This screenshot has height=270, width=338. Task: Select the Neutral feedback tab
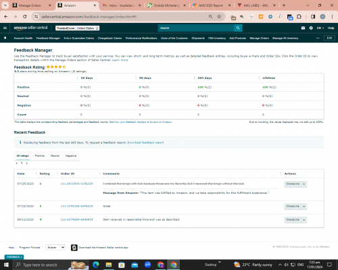click(55, 156)
